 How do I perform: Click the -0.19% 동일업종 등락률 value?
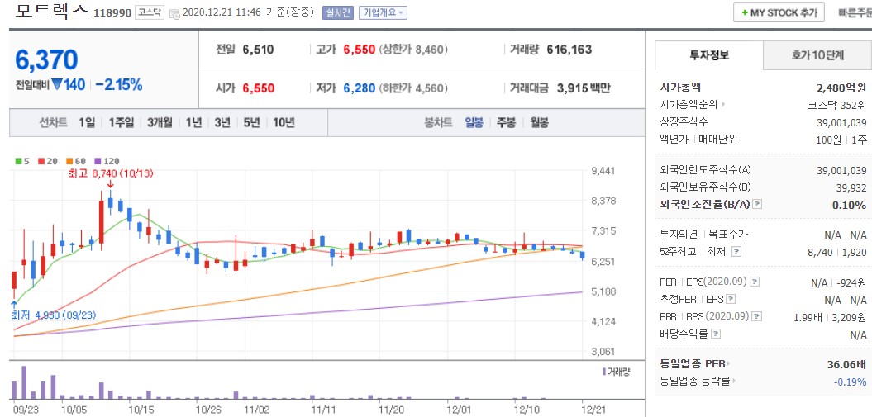[x=851, y=381]
